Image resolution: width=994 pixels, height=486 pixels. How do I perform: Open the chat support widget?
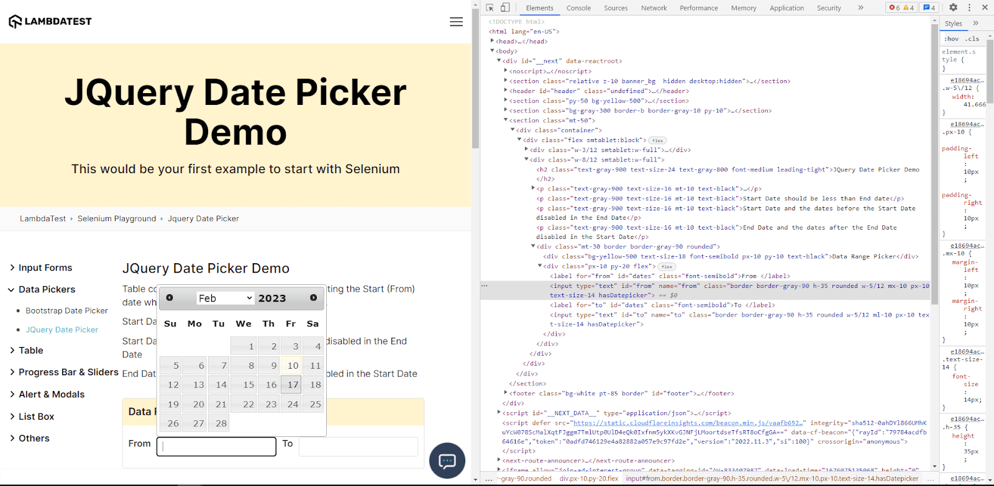[447, 461]
